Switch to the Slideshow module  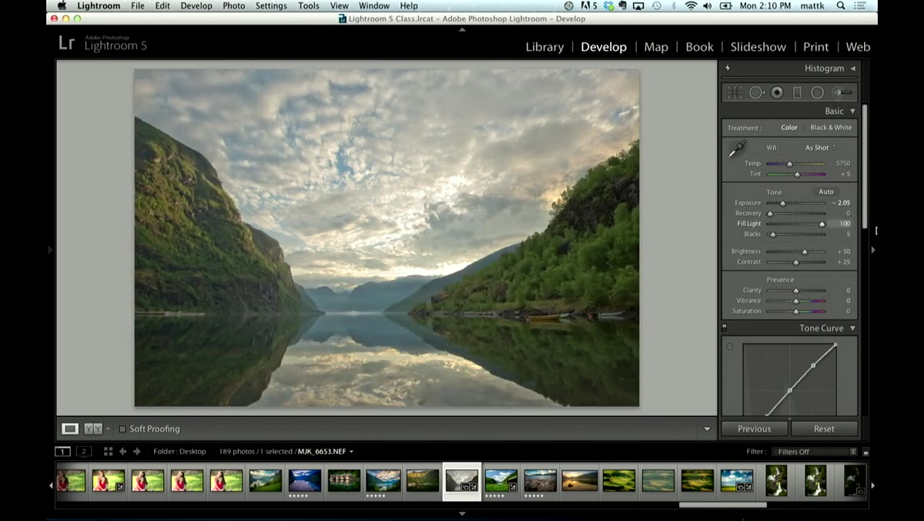758,47
